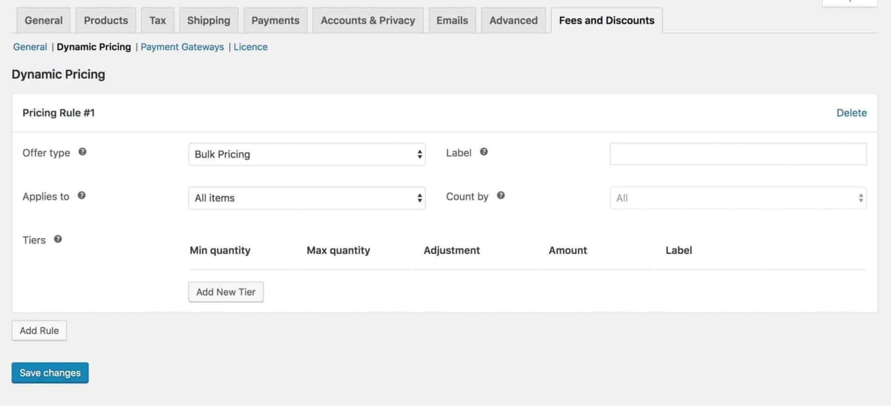The image size is (891, 406).
Task: Click the Amount column header
Action: tap(568, 250)
